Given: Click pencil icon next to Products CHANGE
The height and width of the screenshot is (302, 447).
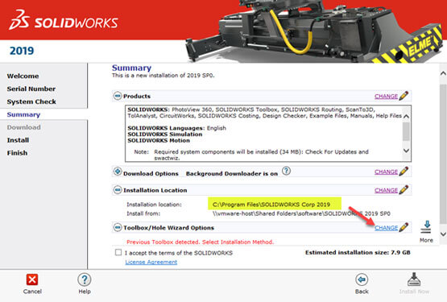Looking at the screenshot, I should tap(404, 96).
